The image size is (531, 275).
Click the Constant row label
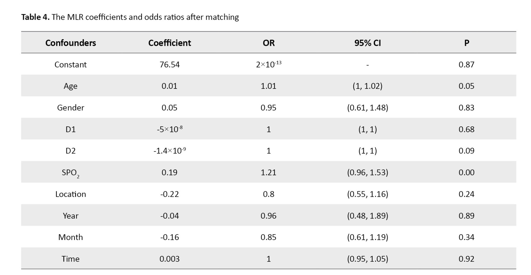(x=71, y=65)
